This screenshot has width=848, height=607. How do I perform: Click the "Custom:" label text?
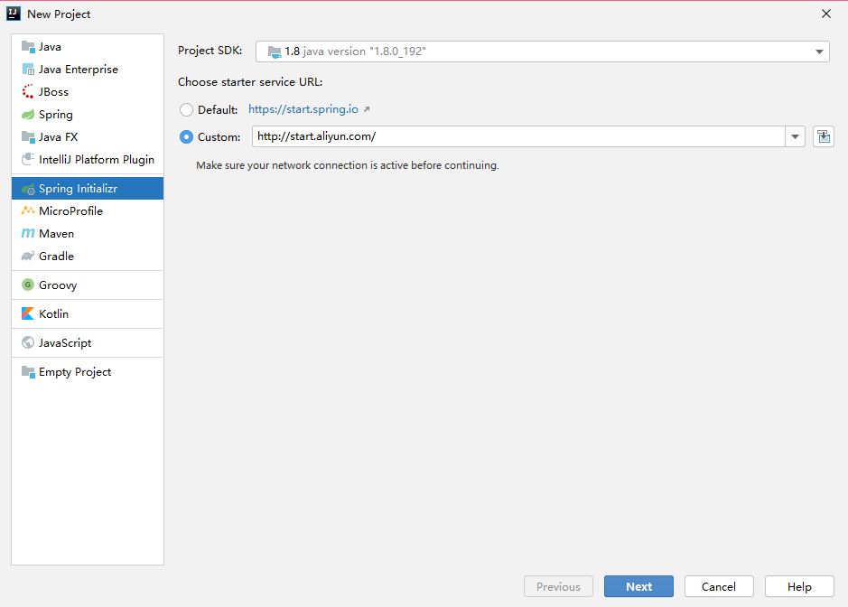coord(219,137)
